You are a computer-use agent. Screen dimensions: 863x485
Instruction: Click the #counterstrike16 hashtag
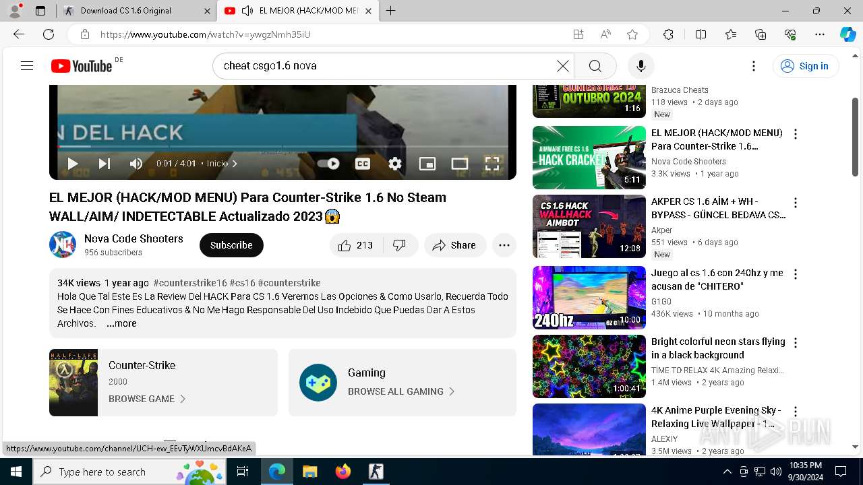(190, 283)
